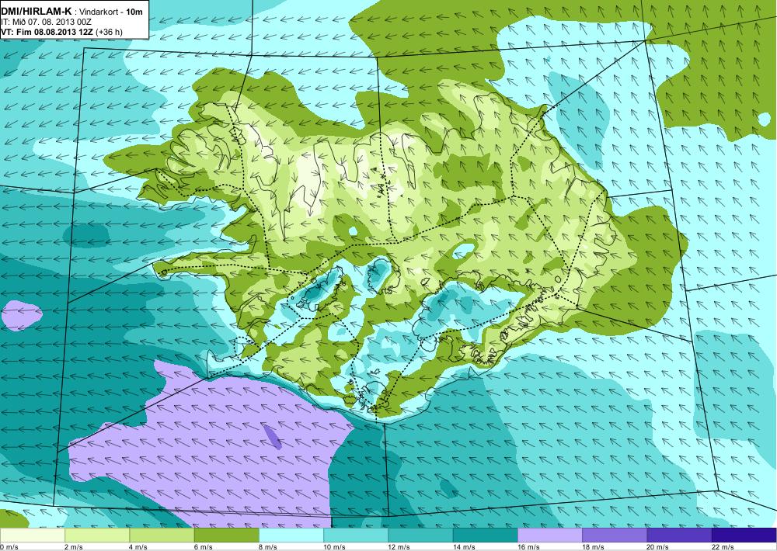Click the legend swatch starting at 10 m/s
777x551 pixels.
pyautogui.click(x=356, y=535)
